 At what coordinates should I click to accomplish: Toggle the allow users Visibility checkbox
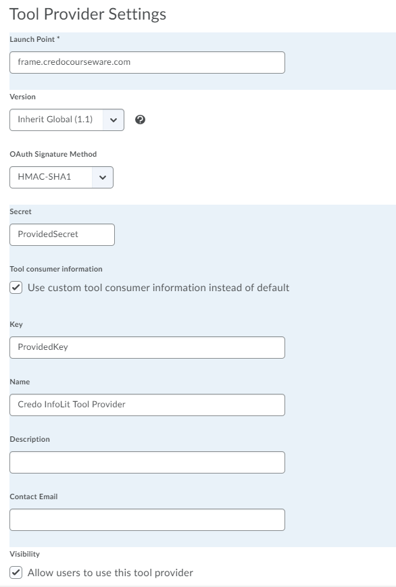pyautogui.click(x=16, y=572)
